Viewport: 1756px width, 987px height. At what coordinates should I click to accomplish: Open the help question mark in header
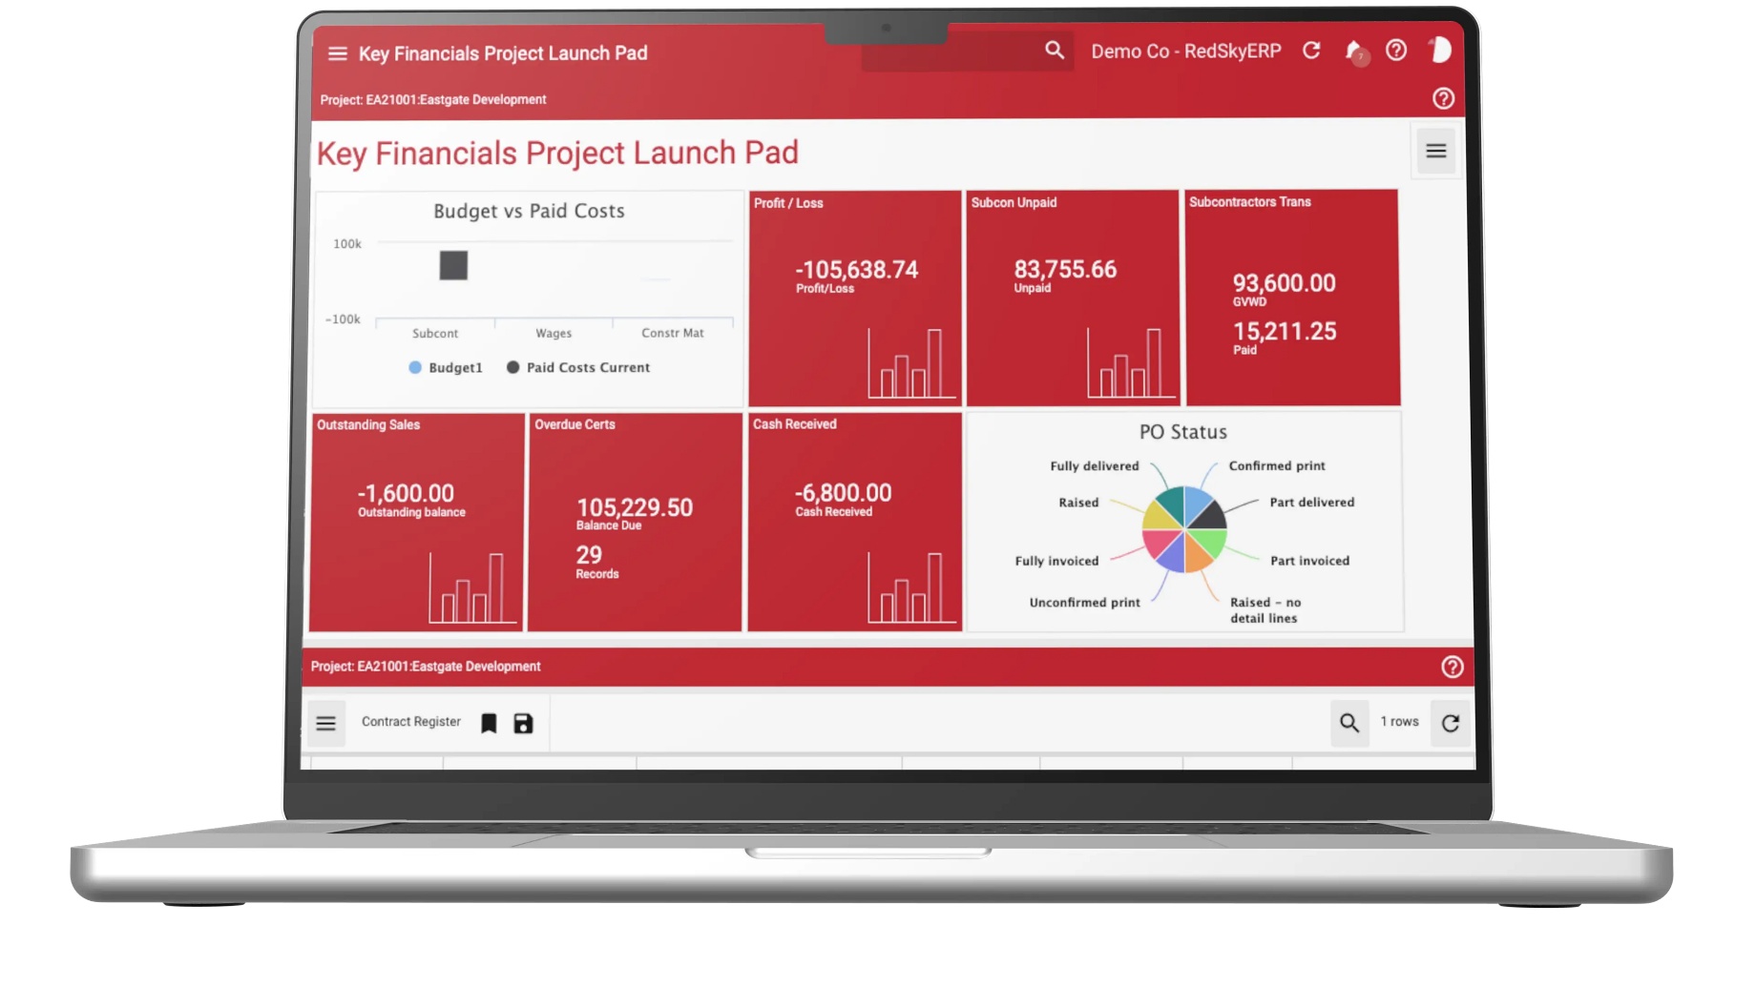[x=1396, y=51]
